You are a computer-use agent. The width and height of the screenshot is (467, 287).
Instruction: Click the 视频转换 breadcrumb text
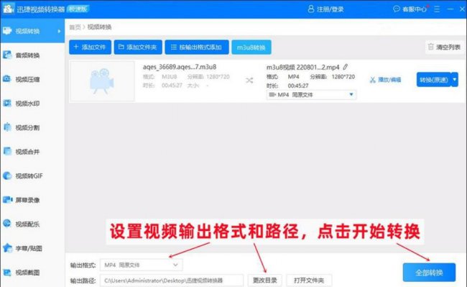[99, 27]
